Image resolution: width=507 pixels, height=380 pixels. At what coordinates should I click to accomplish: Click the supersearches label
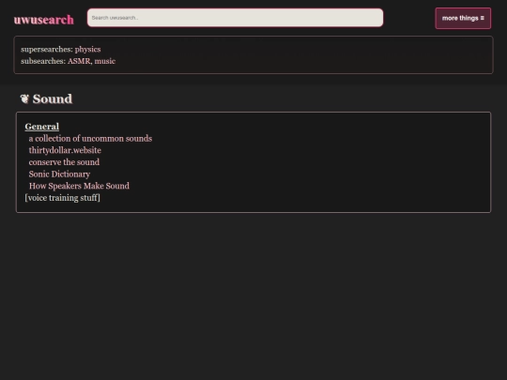click(x=47, y=50)
